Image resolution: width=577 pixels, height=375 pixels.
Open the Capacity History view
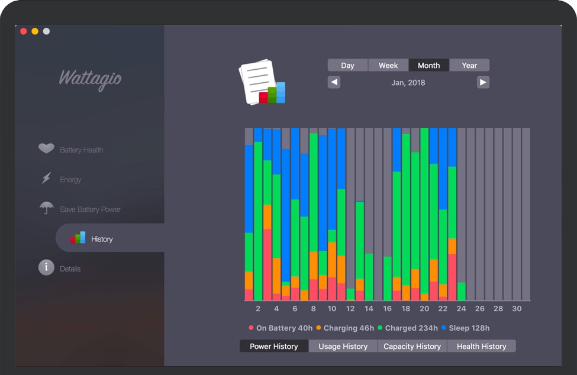point(412,346)
